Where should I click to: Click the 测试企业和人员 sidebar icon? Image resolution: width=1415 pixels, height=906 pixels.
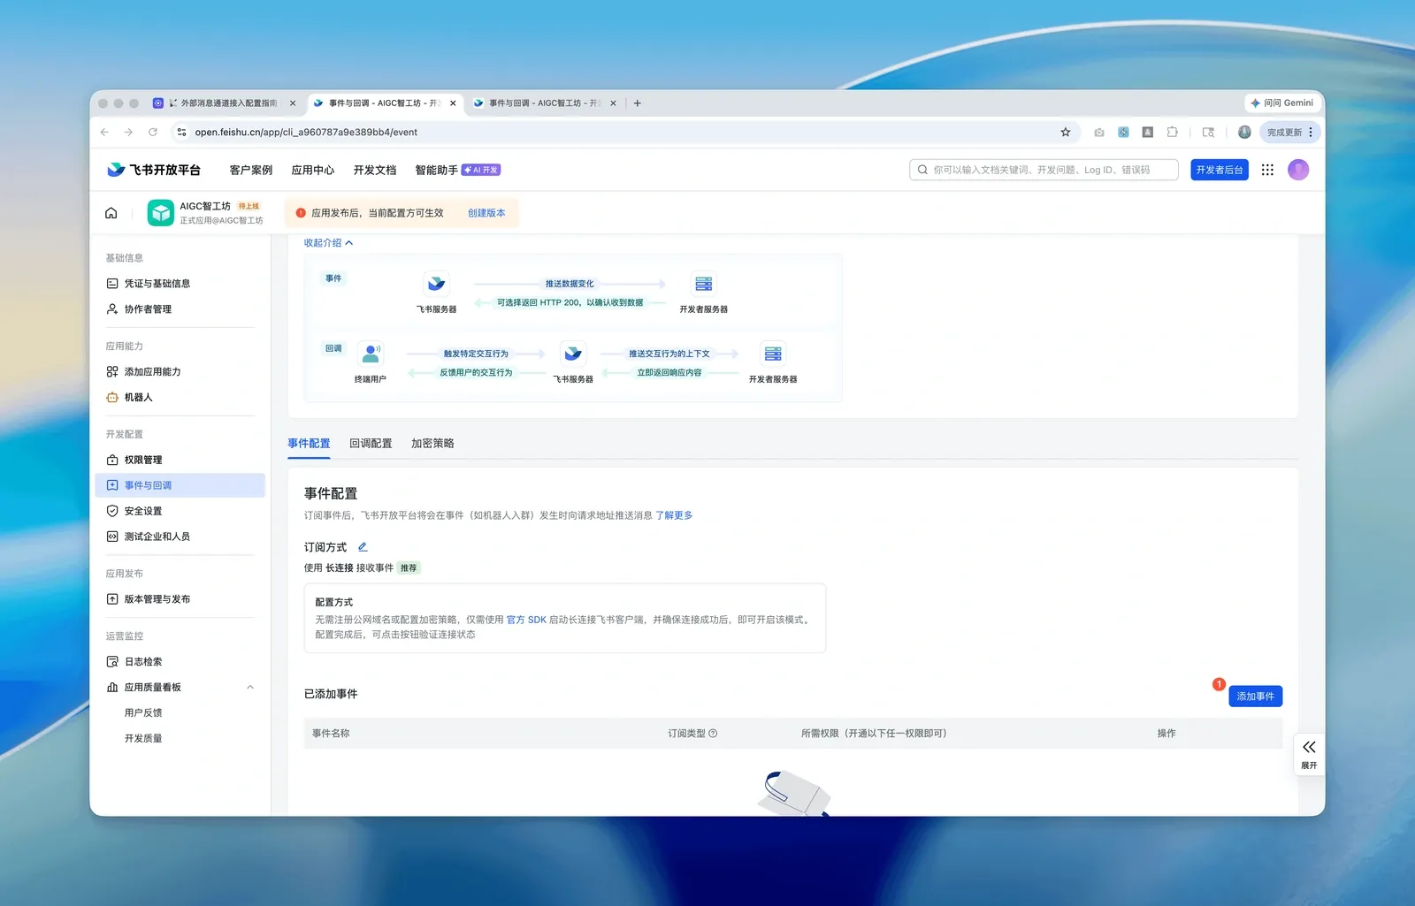tap(112, 537)
